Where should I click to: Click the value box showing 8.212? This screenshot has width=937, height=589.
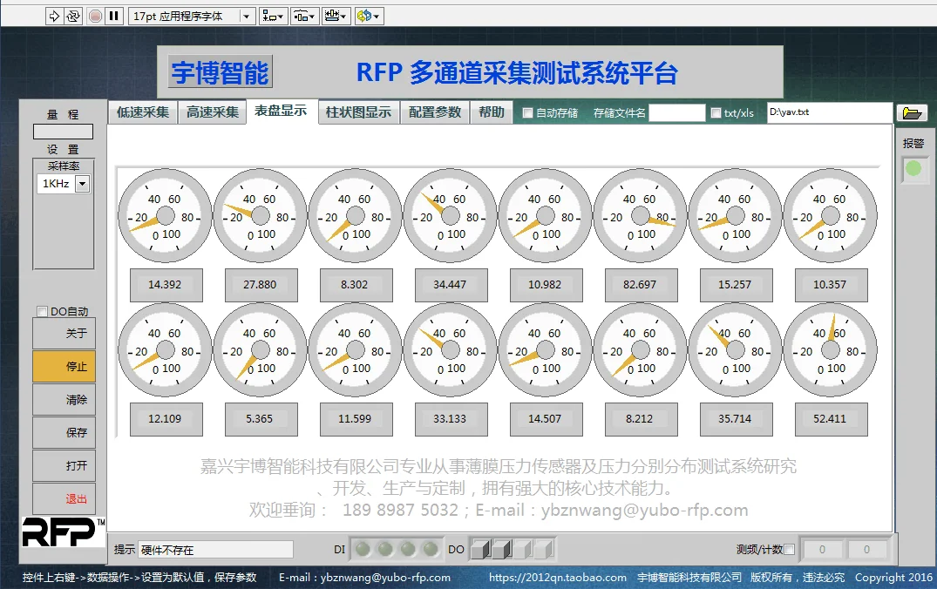(x=641, y=419)
